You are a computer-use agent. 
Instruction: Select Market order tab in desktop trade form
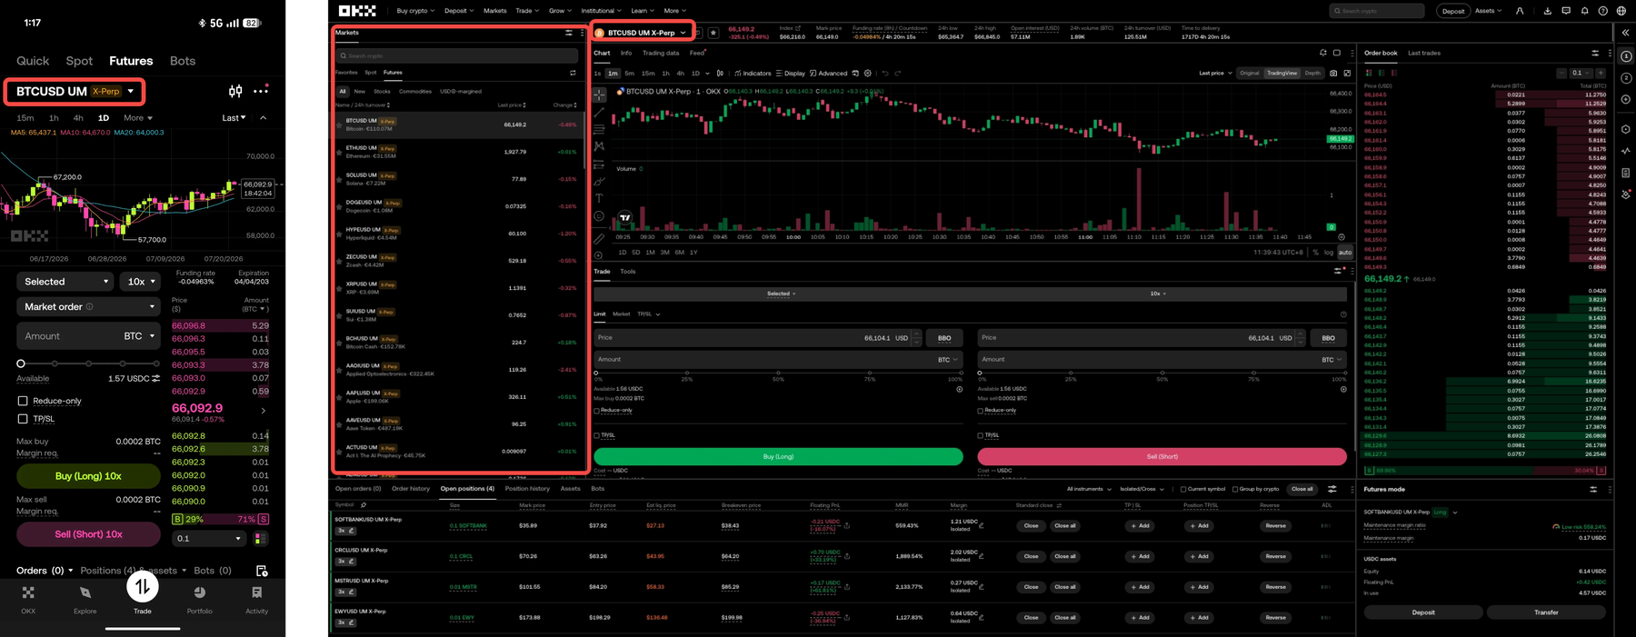pos(621,314)
